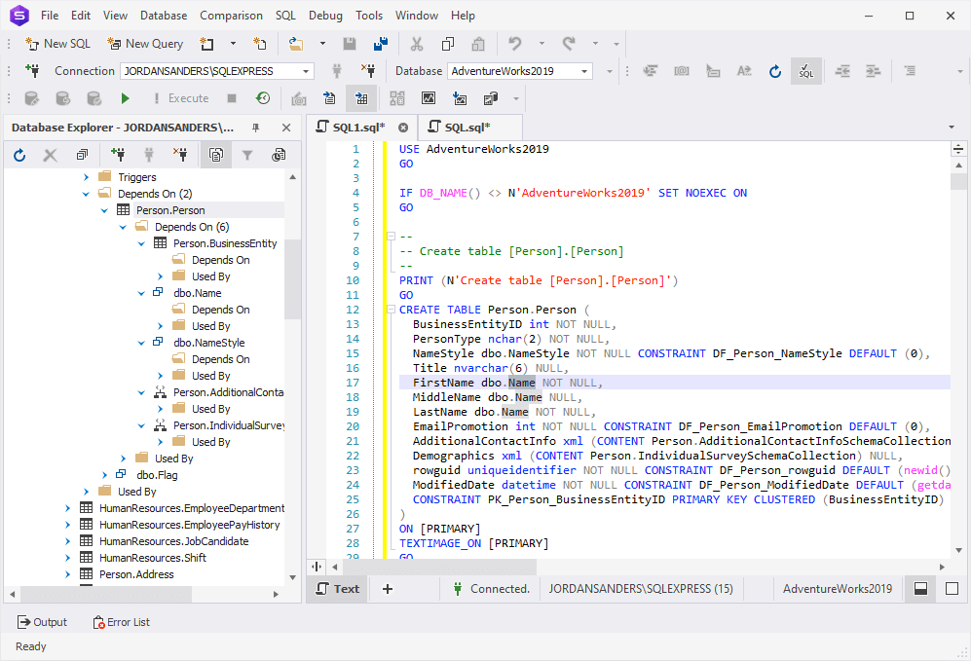Toggle the SQL check mode button
Screen dimensions: 971x661
[805, 71]
